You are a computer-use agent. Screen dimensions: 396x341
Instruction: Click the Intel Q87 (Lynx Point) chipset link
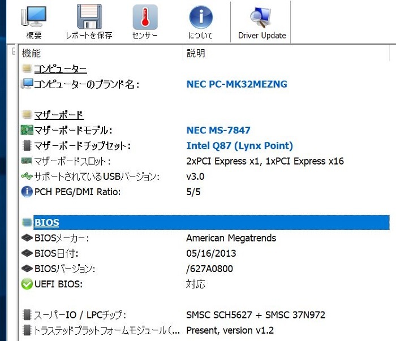click(x=240, y=146)
